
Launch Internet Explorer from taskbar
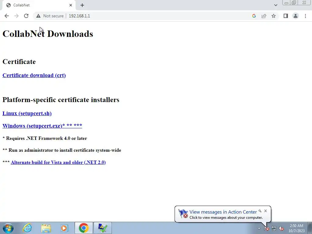27,228
